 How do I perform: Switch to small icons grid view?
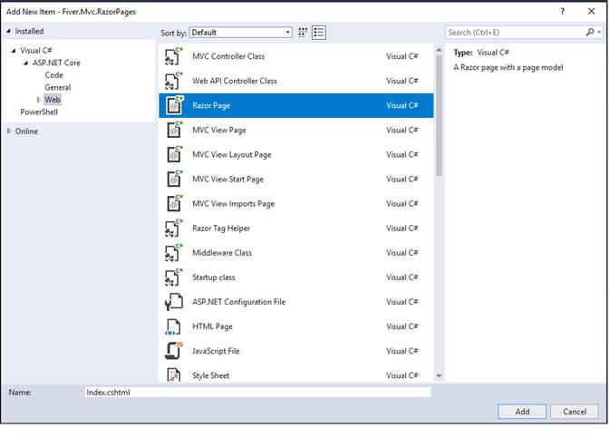[303, 33]
